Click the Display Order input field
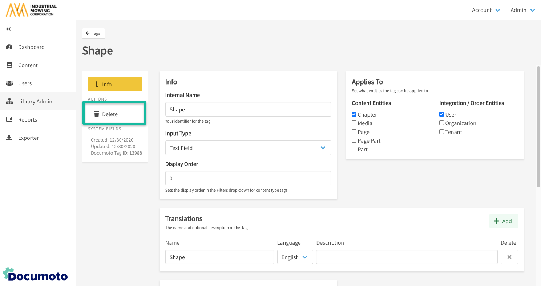541x286 pixels. (248, 178)
